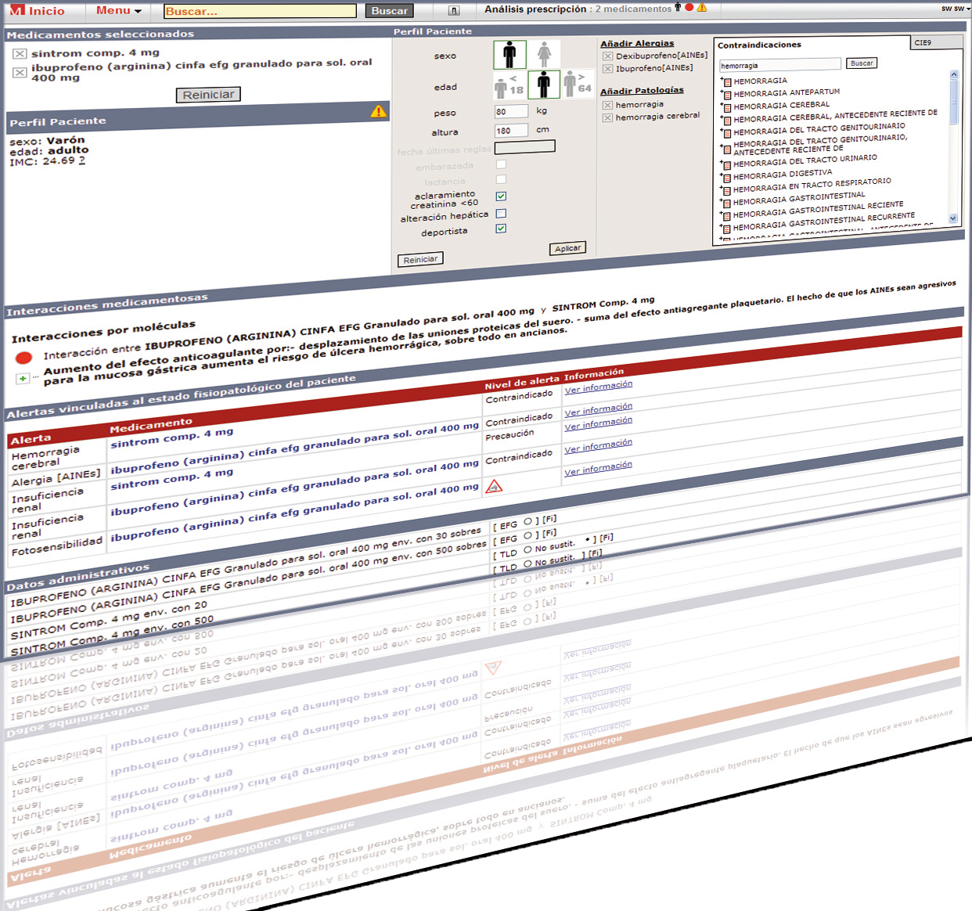
Task: Click the photosensitivity warning triangle icon
Action: (x=494, y=487)
